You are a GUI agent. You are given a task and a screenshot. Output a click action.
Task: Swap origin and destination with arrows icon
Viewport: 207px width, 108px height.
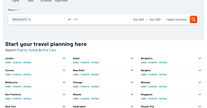click(69, 19)
